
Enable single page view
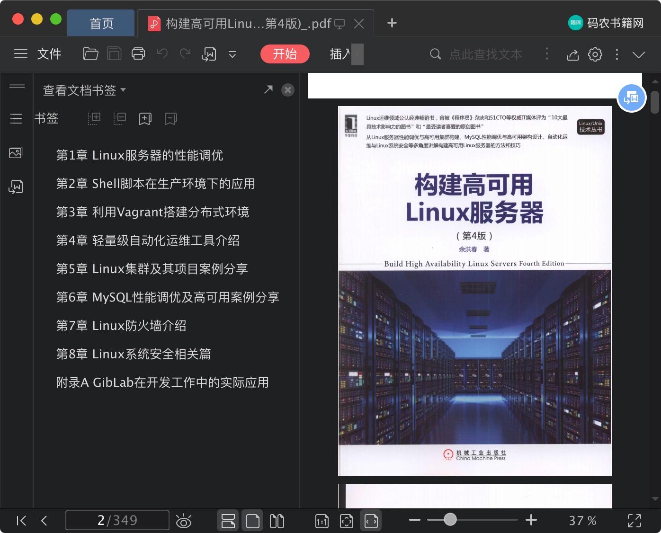253,521
